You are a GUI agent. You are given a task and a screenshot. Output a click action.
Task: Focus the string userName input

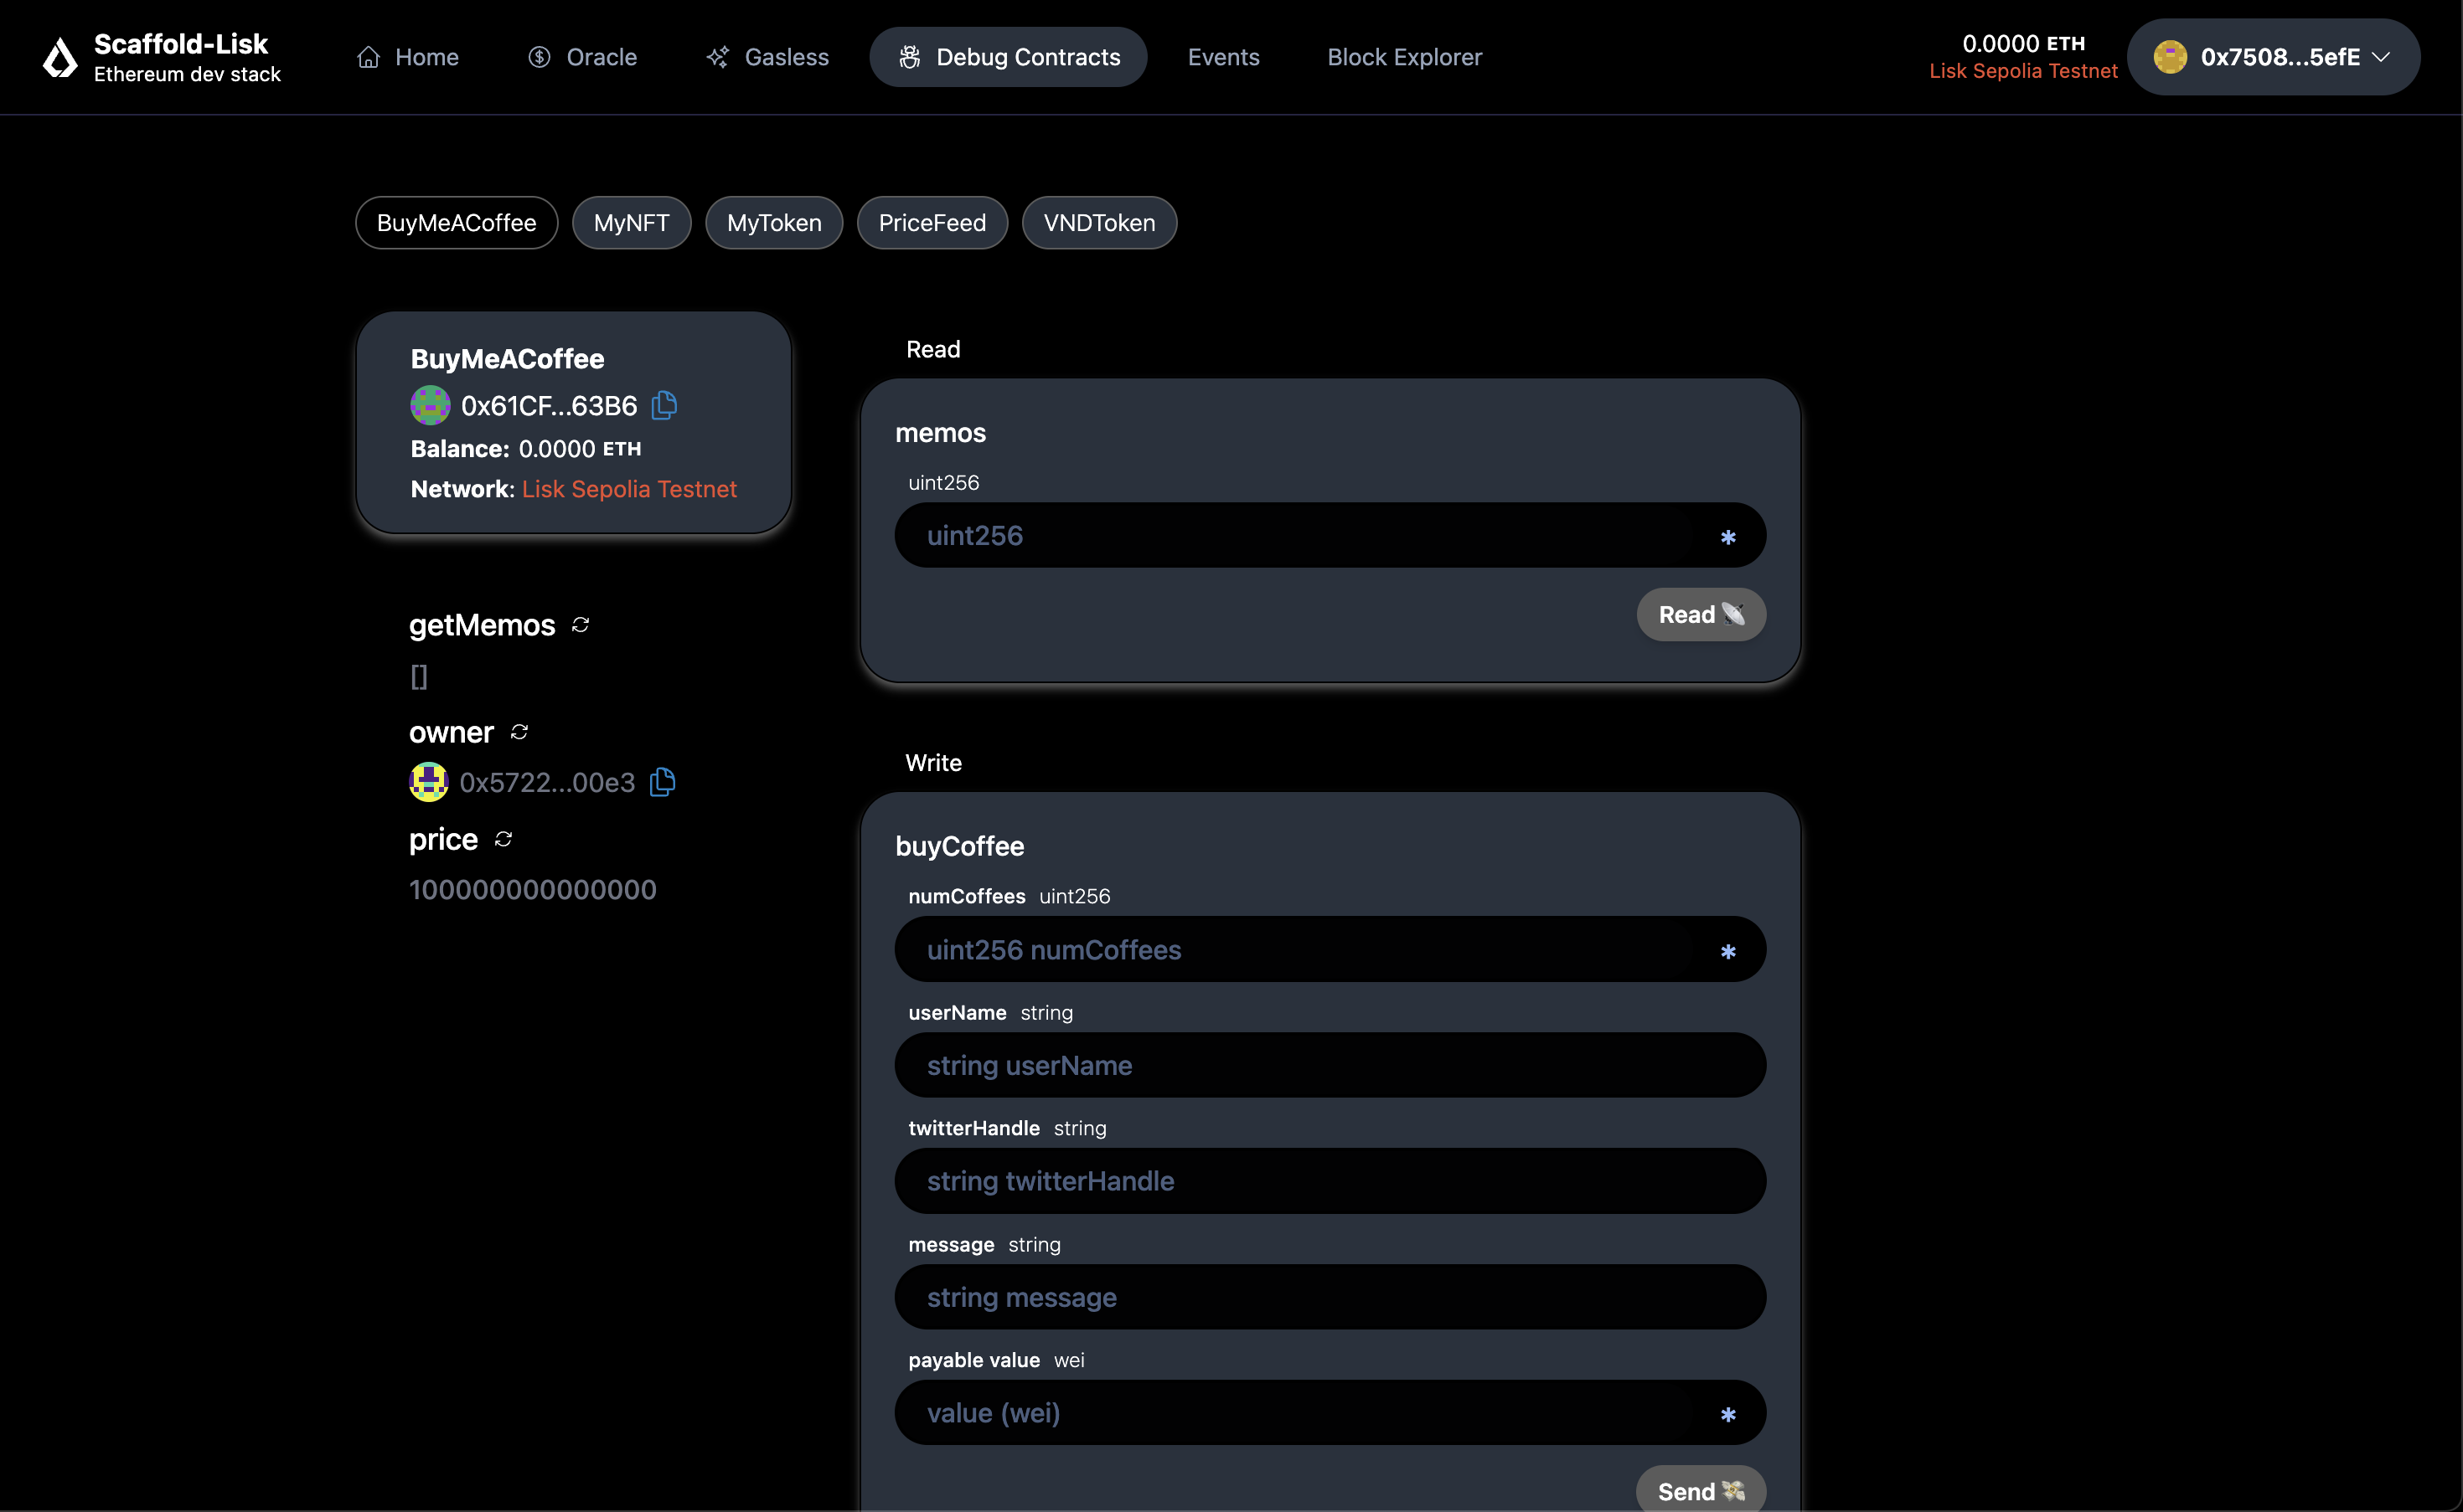(x=1329, y=1065)
